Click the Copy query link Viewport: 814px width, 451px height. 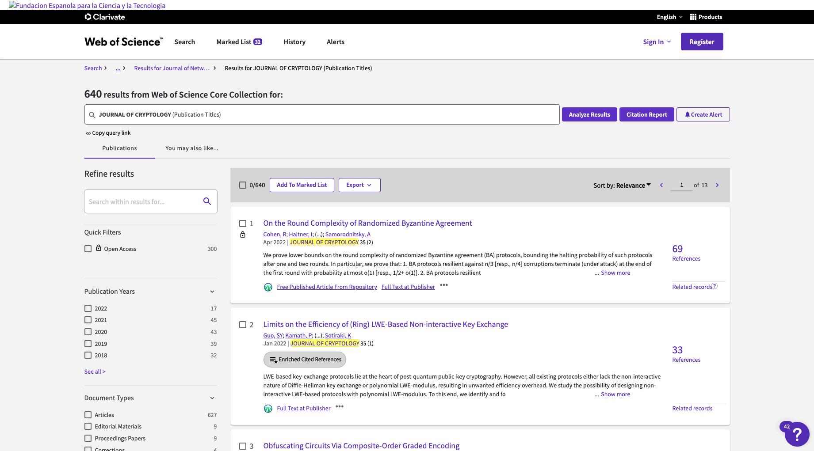point(108,133)
